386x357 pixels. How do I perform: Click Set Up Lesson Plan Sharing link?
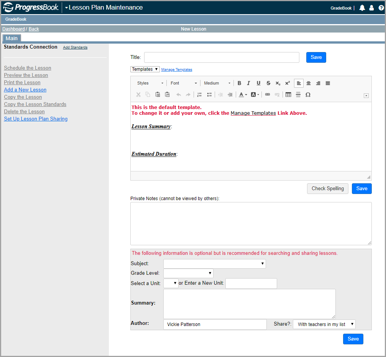[36, 119]
